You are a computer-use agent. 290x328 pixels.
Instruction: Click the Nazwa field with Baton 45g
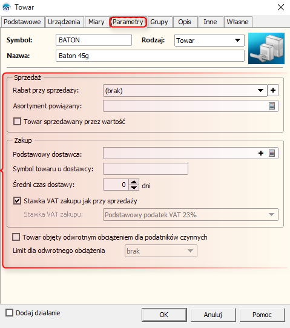150,56
